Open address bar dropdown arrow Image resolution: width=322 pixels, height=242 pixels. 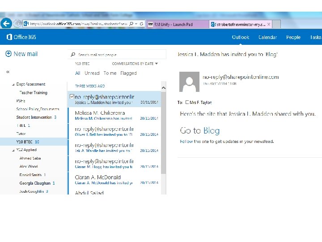(x=136, y=24)
